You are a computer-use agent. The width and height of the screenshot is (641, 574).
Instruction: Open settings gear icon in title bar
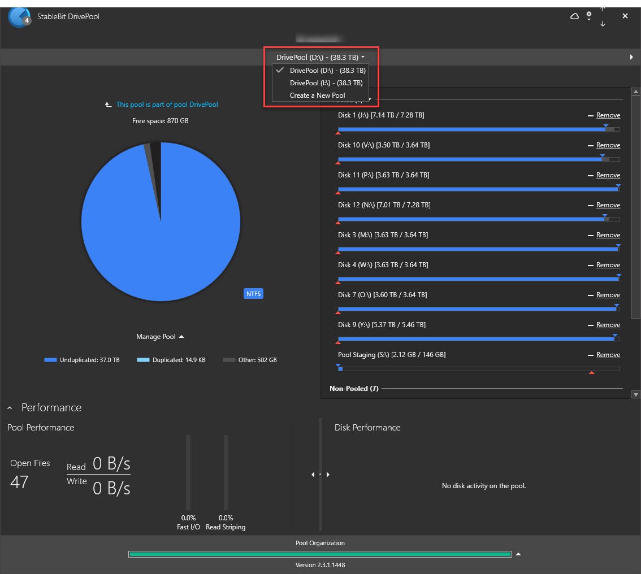click(588, 16)
